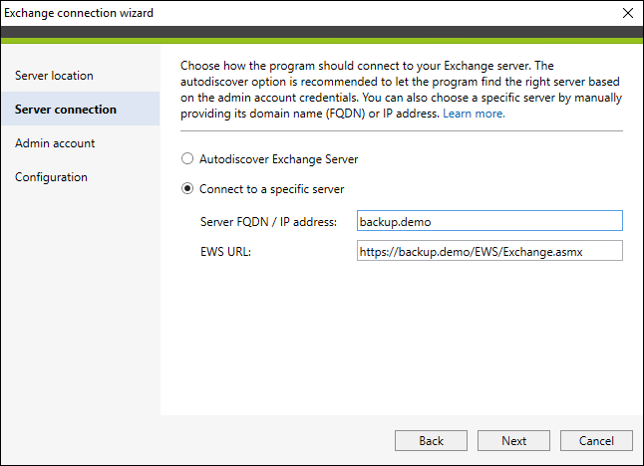The width and height of the screenshot is (644, 466).
Task: Focus the Server FQDN / IP address field
Action: 489,221
